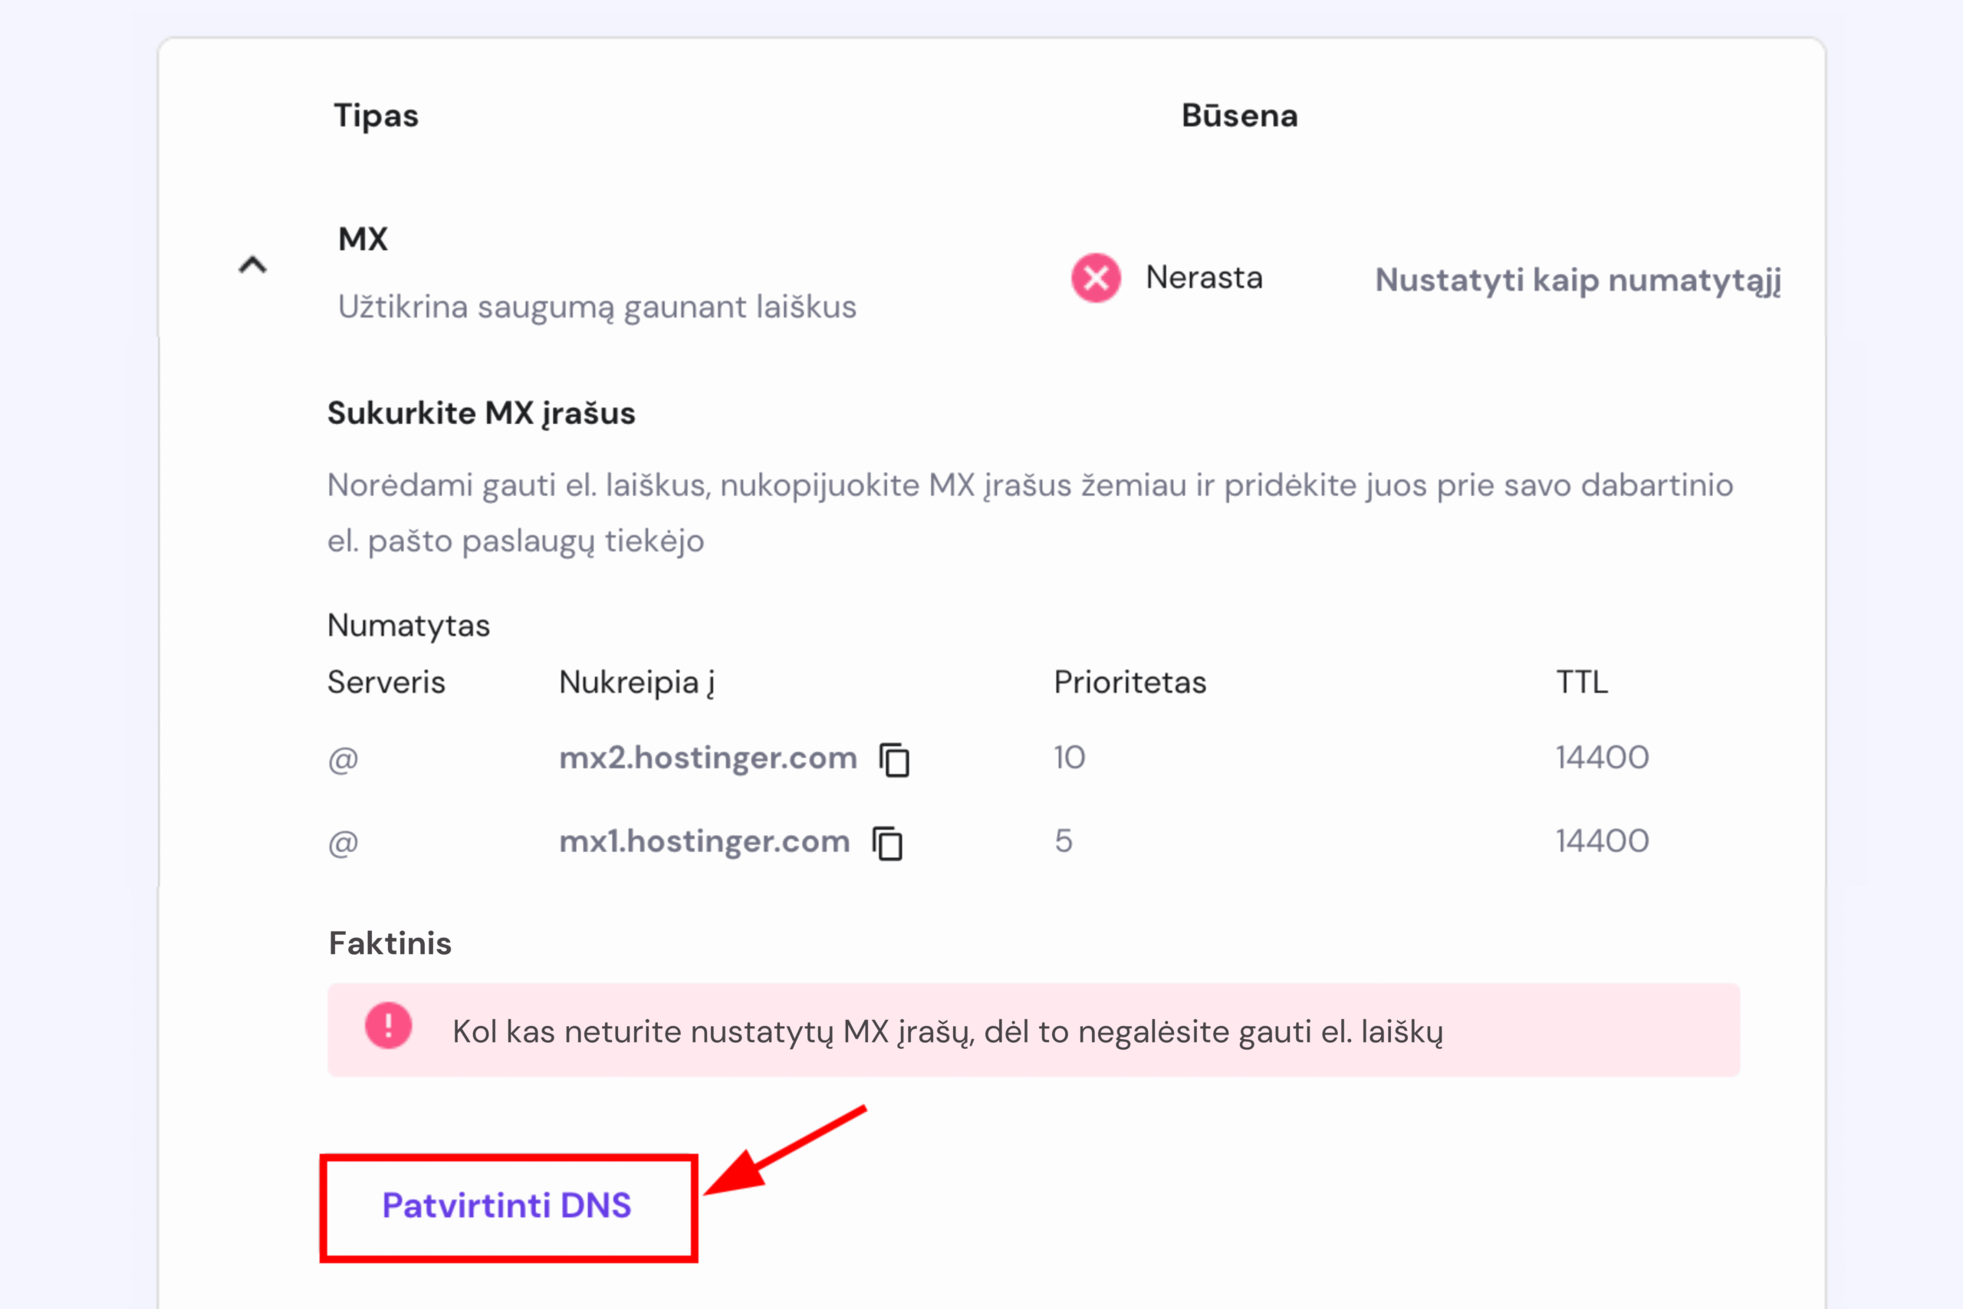
Task: Click the Nustatyti kaip numatytąjį link
Action: point(1577,280)
